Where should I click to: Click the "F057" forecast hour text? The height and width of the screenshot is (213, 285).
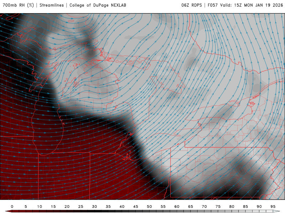[x=212, y=5]
